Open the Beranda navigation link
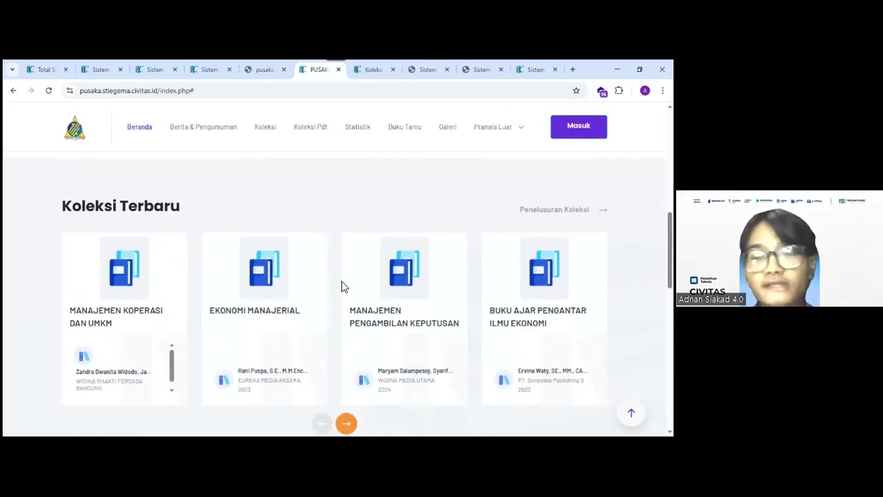 coord(139,127)
